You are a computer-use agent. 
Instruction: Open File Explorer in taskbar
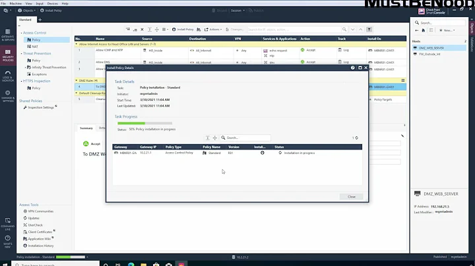pyautogui.click(x=144, y=264)
